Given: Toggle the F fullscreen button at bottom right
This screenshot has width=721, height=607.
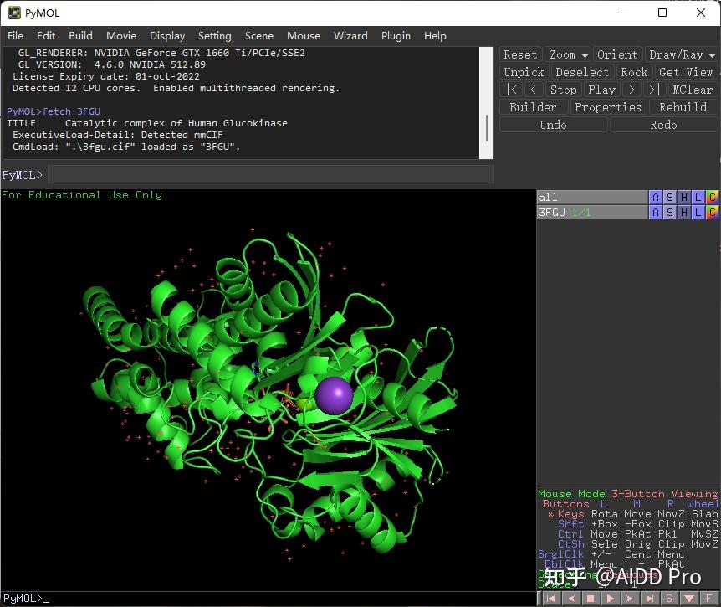Looking at the screenshot, I should [709, 599].
